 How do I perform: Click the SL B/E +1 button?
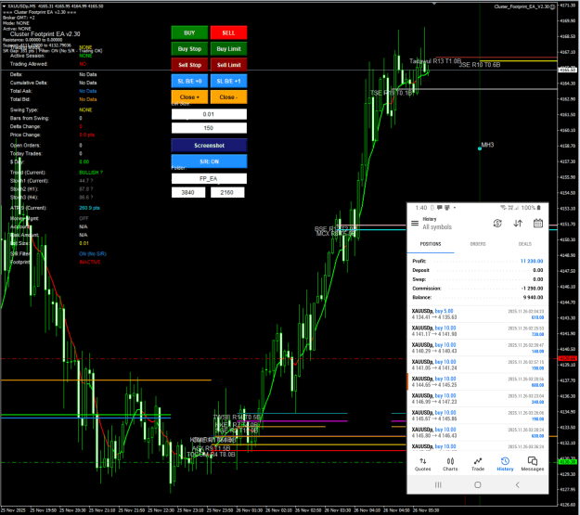pos(228,81)
